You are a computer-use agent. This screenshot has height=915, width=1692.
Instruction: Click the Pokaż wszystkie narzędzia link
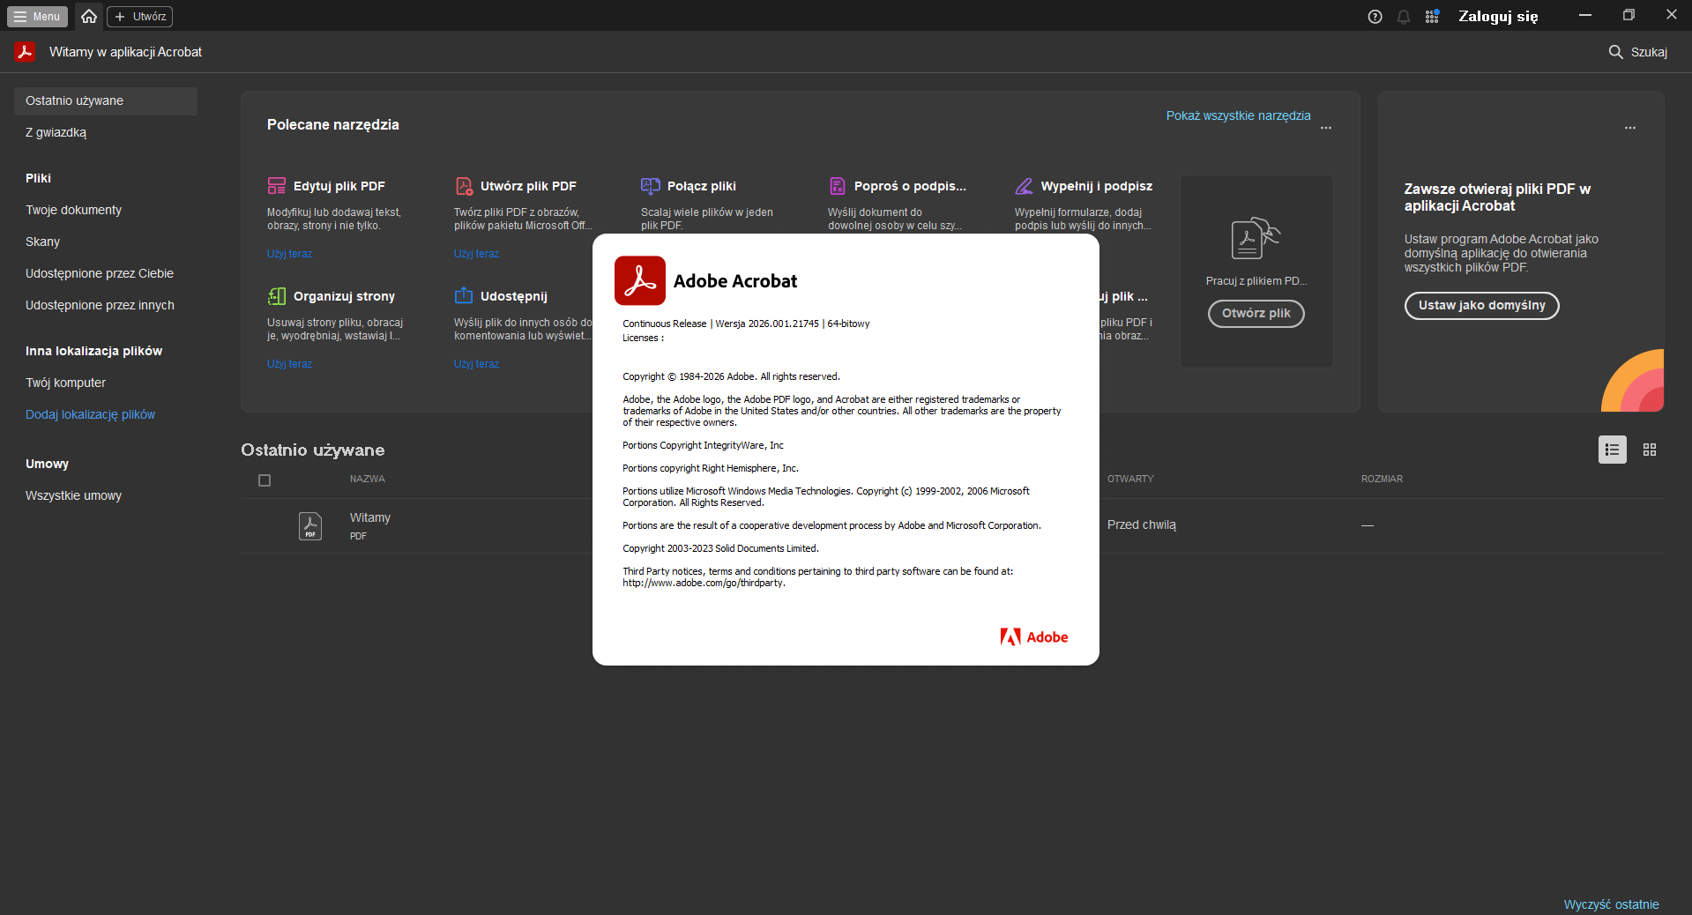(x=1238, y=115)
